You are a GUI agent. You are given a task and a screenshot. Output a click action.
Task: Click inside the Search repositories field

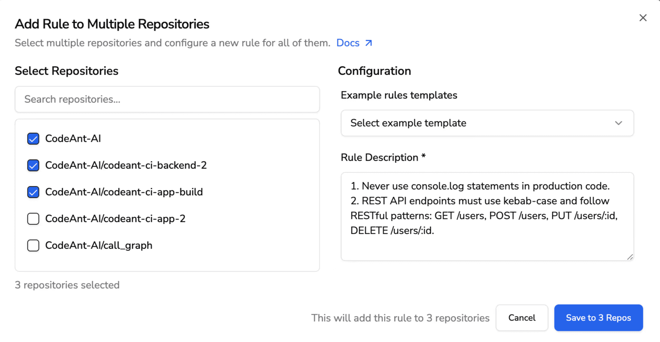coord(167,99)
